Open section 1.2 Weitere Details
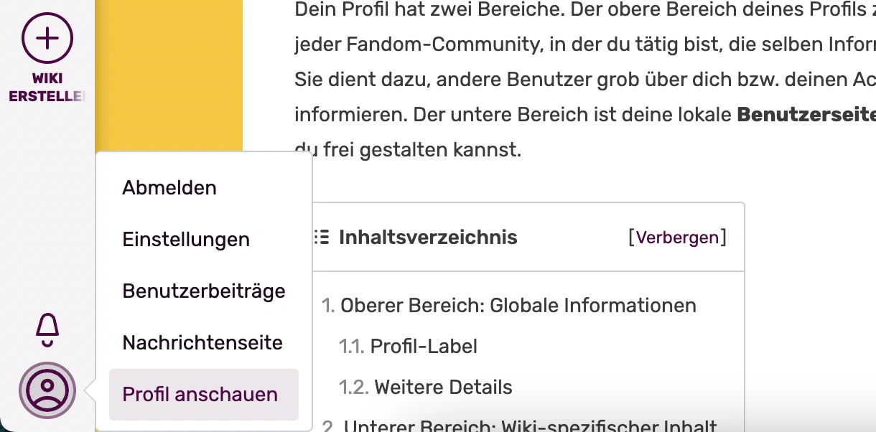The width and height of the screenshot is (876, 432). click(x=443, y=388)
